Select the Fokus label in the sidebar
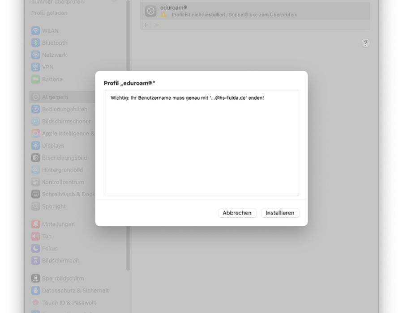403x313 pixels. 50,248
